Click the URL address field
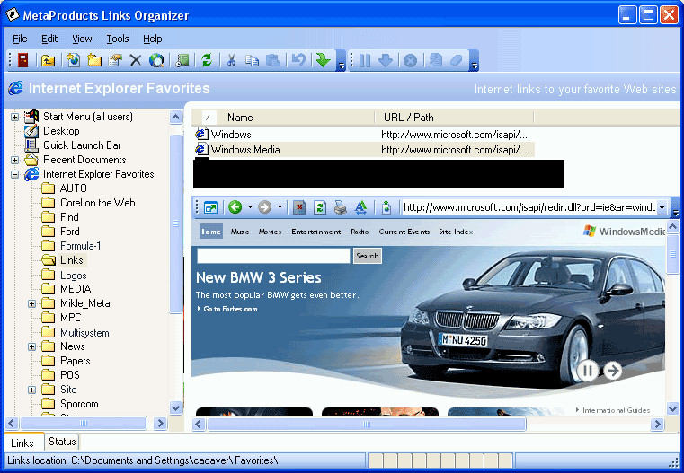This screenshot has height=473, width=684. click(x=529, y=207)
